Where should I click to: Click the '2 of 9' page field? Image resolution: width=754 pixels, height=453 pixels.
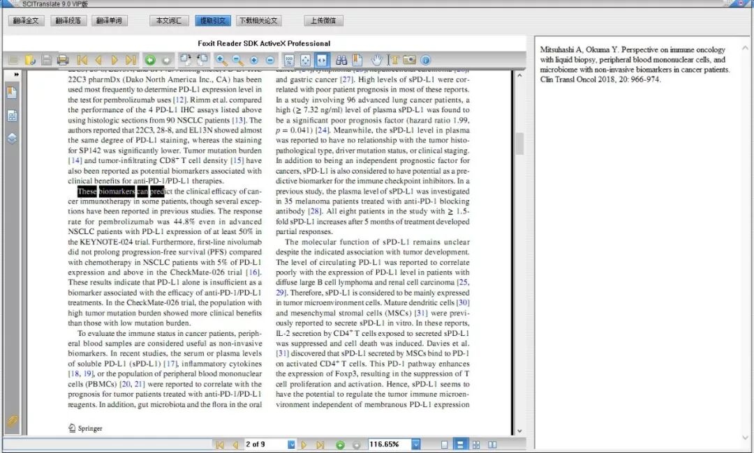[x=266, y=445]
